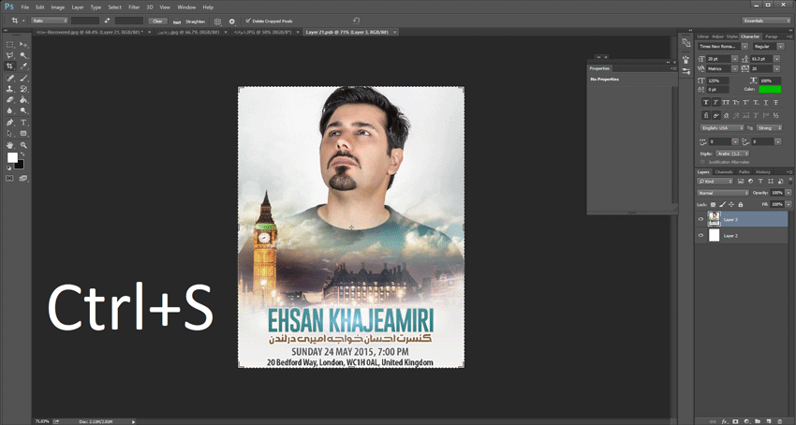Select the Zoom tool

click(23, 145)
